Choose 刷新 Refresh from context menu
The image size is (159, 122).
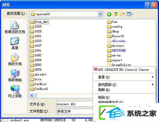pos(124,90)
